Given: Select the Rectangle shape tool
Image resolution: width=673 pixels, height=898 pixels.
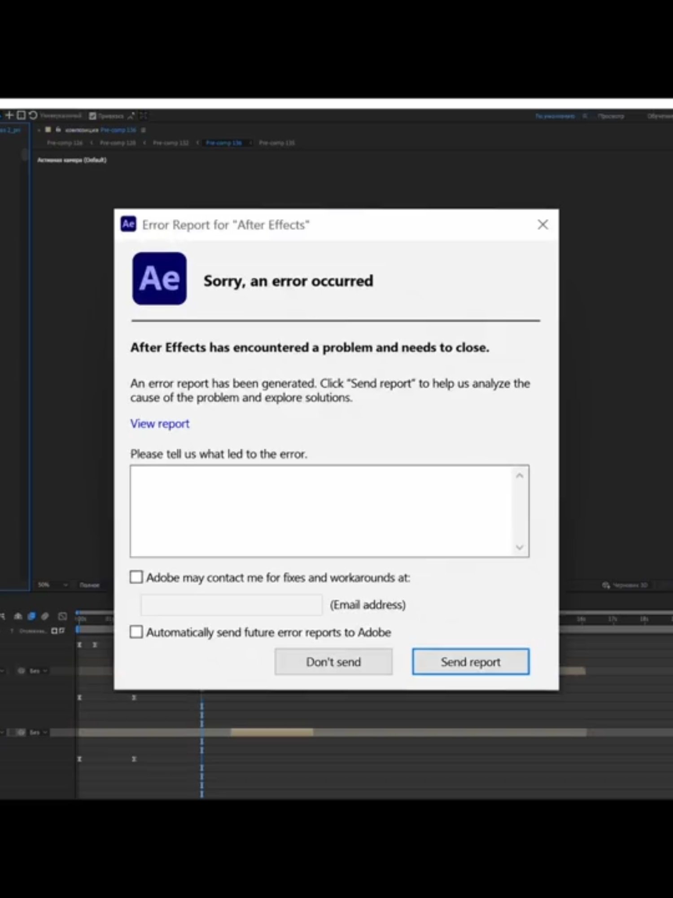Looking at the screenshot, I should [x=21, y=115].
